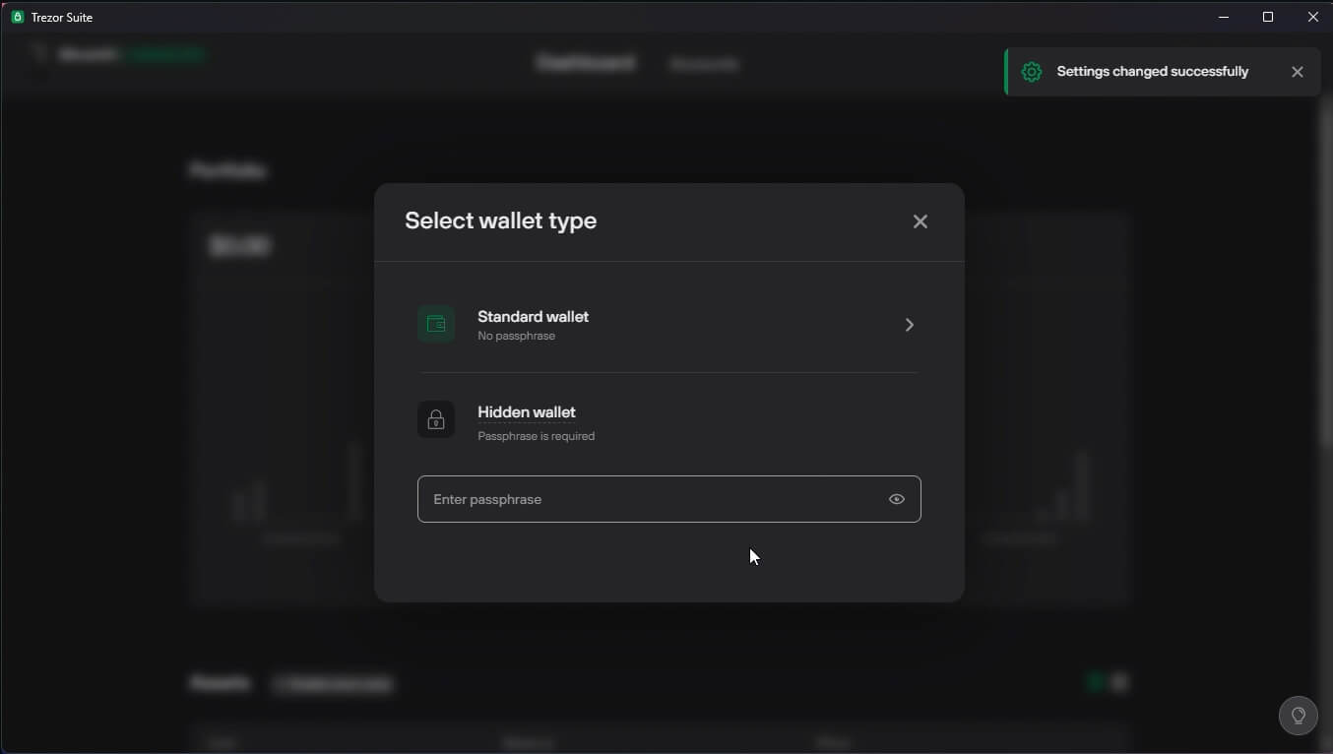The image size is (1333, 754).
Task: Click the Hidden wallet label
Action: [x=527, y=412]
